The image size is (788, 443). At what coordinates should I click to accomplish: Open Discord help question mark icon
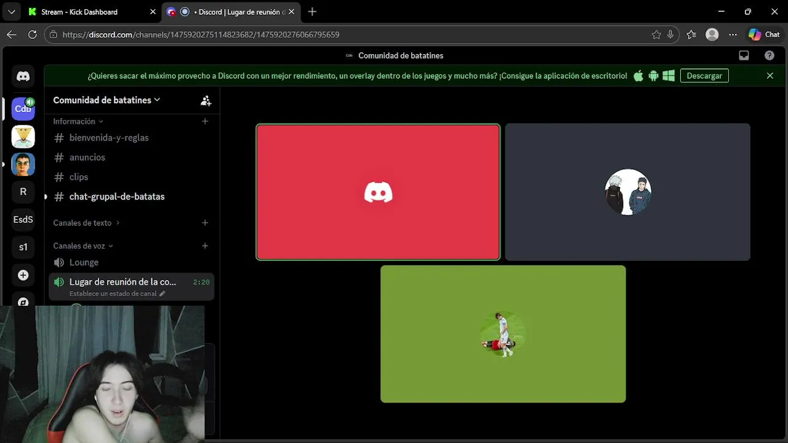click(770, 55)
